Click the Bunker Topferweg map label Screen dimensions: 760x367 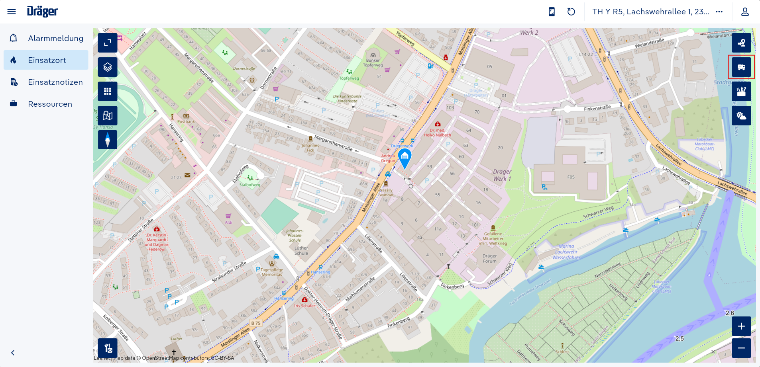click(373, 63)
